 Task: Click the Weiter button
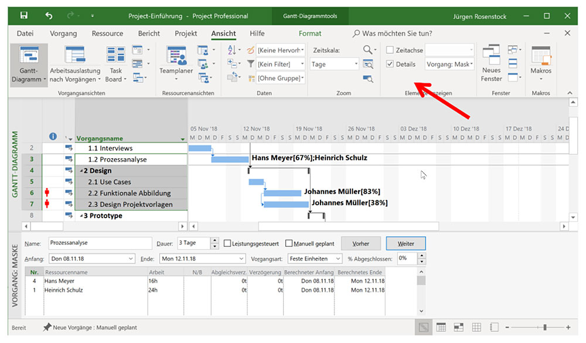406,243
